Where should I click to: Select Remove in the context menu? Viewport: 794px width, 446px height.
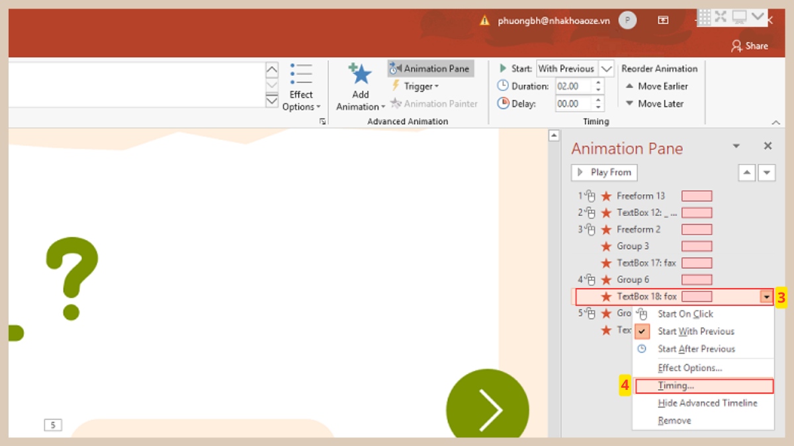674,421
